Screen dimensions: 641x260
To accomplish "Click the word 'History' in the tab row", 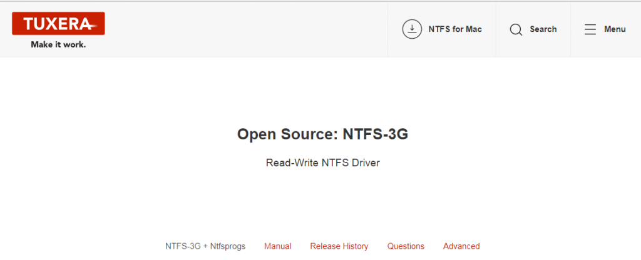I will (x=354, y=246).
